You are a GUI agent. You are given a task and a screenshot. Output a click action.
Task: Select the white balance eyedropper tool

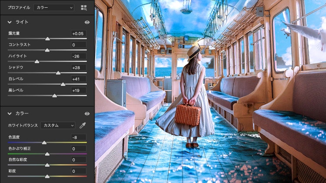pos(83,125)
